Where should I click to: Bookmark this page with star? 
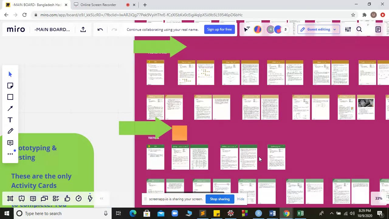353,15
